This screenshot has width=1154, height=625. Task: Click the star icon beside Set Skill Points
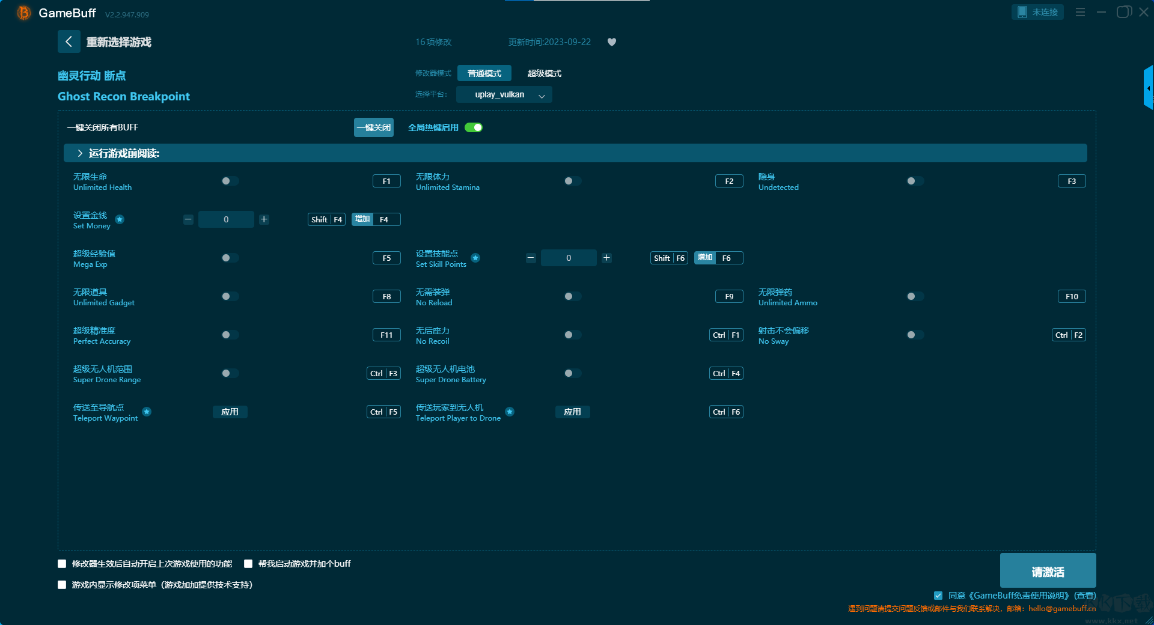475,258
